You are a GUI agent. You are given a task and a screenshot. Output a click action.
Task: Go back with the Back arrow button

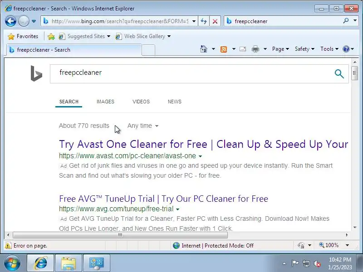pos(10,21)
